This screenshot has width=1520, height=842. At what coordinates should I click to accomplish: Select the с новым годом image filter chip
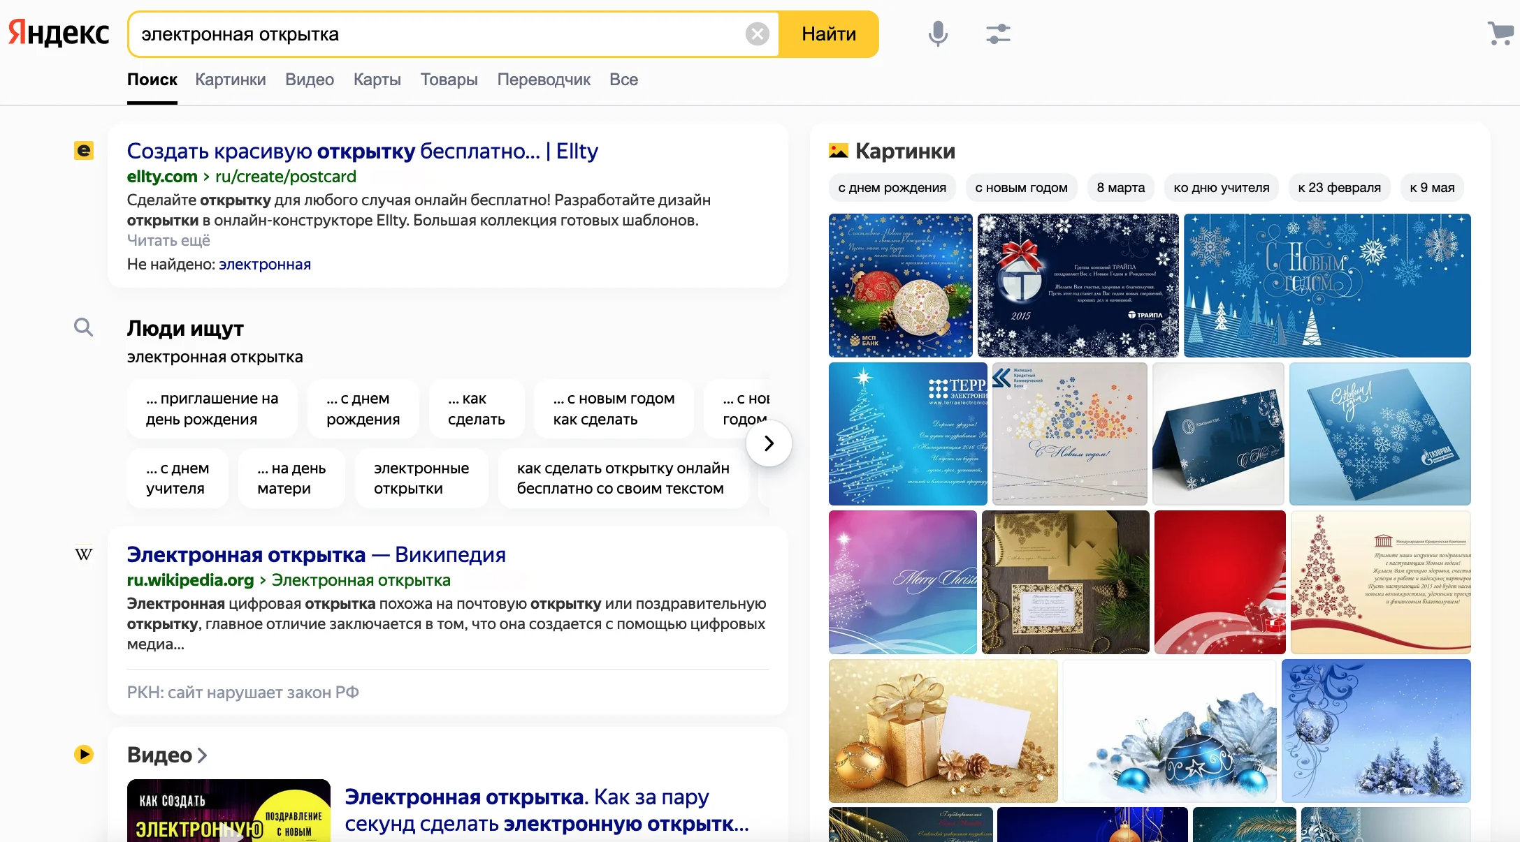1021,187
